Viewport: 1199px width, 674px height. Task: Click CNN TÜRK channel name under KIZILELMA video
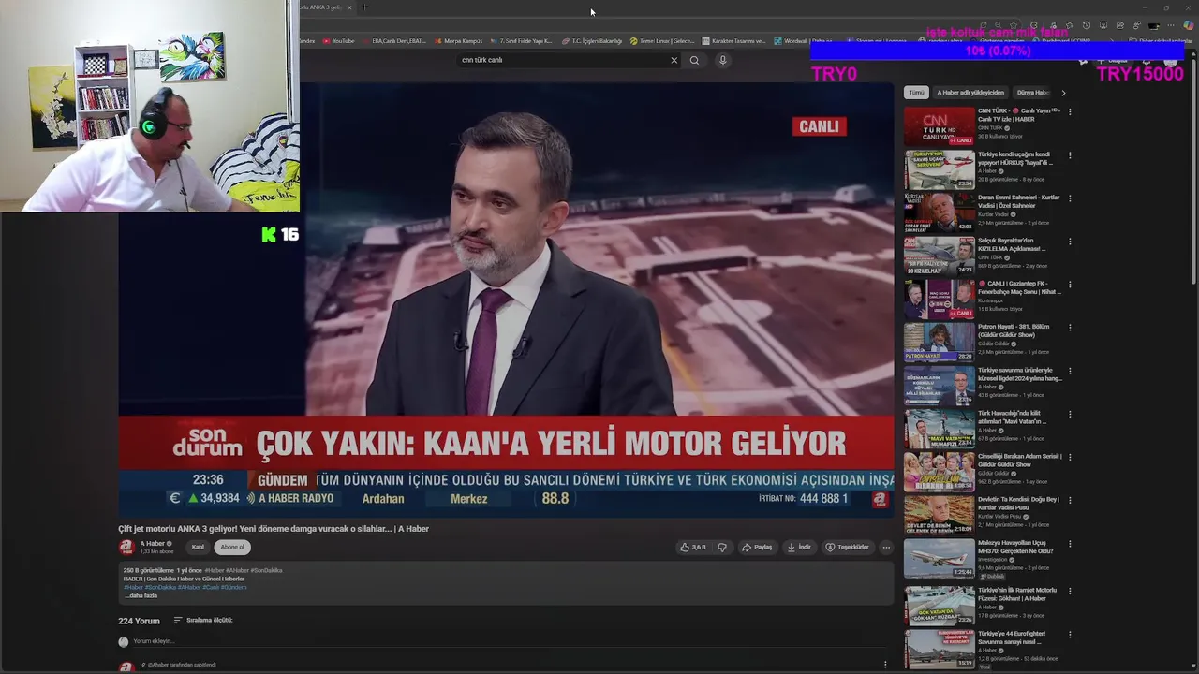point(990,257)
